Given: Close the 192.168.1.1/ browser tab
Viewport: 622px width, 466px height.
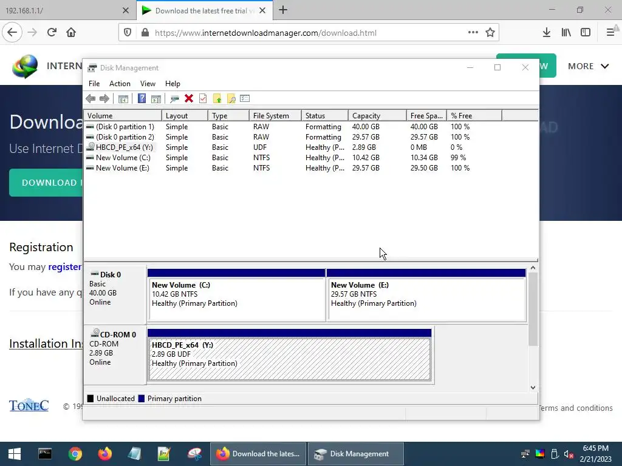Looking at the screenshot, I should point(126,11).
